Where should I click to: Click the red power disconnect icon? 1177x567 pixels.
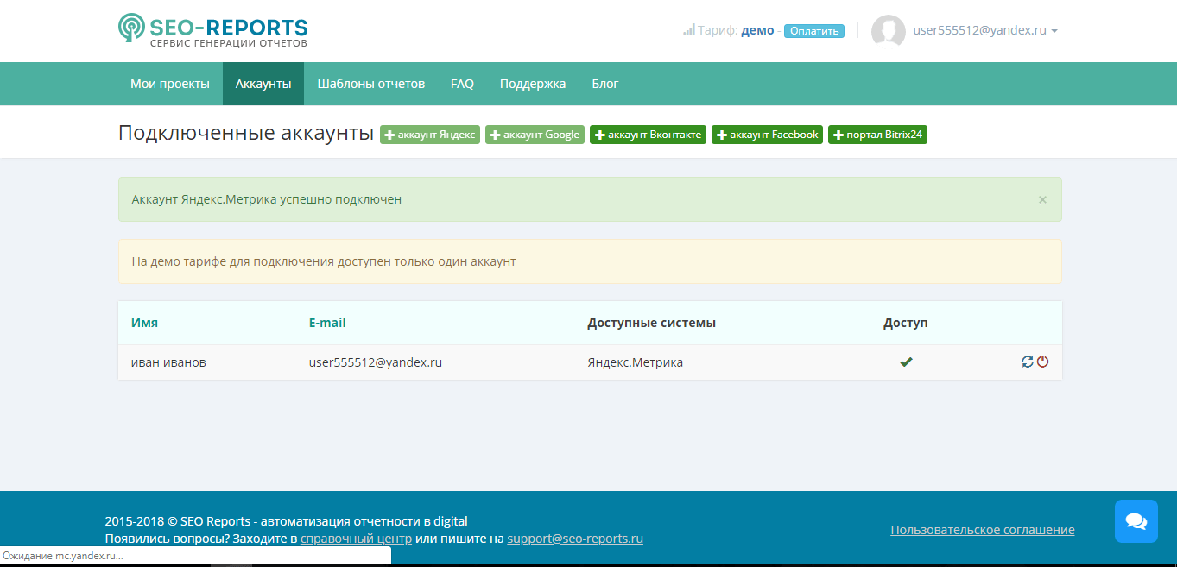(x=1042, y=362)
